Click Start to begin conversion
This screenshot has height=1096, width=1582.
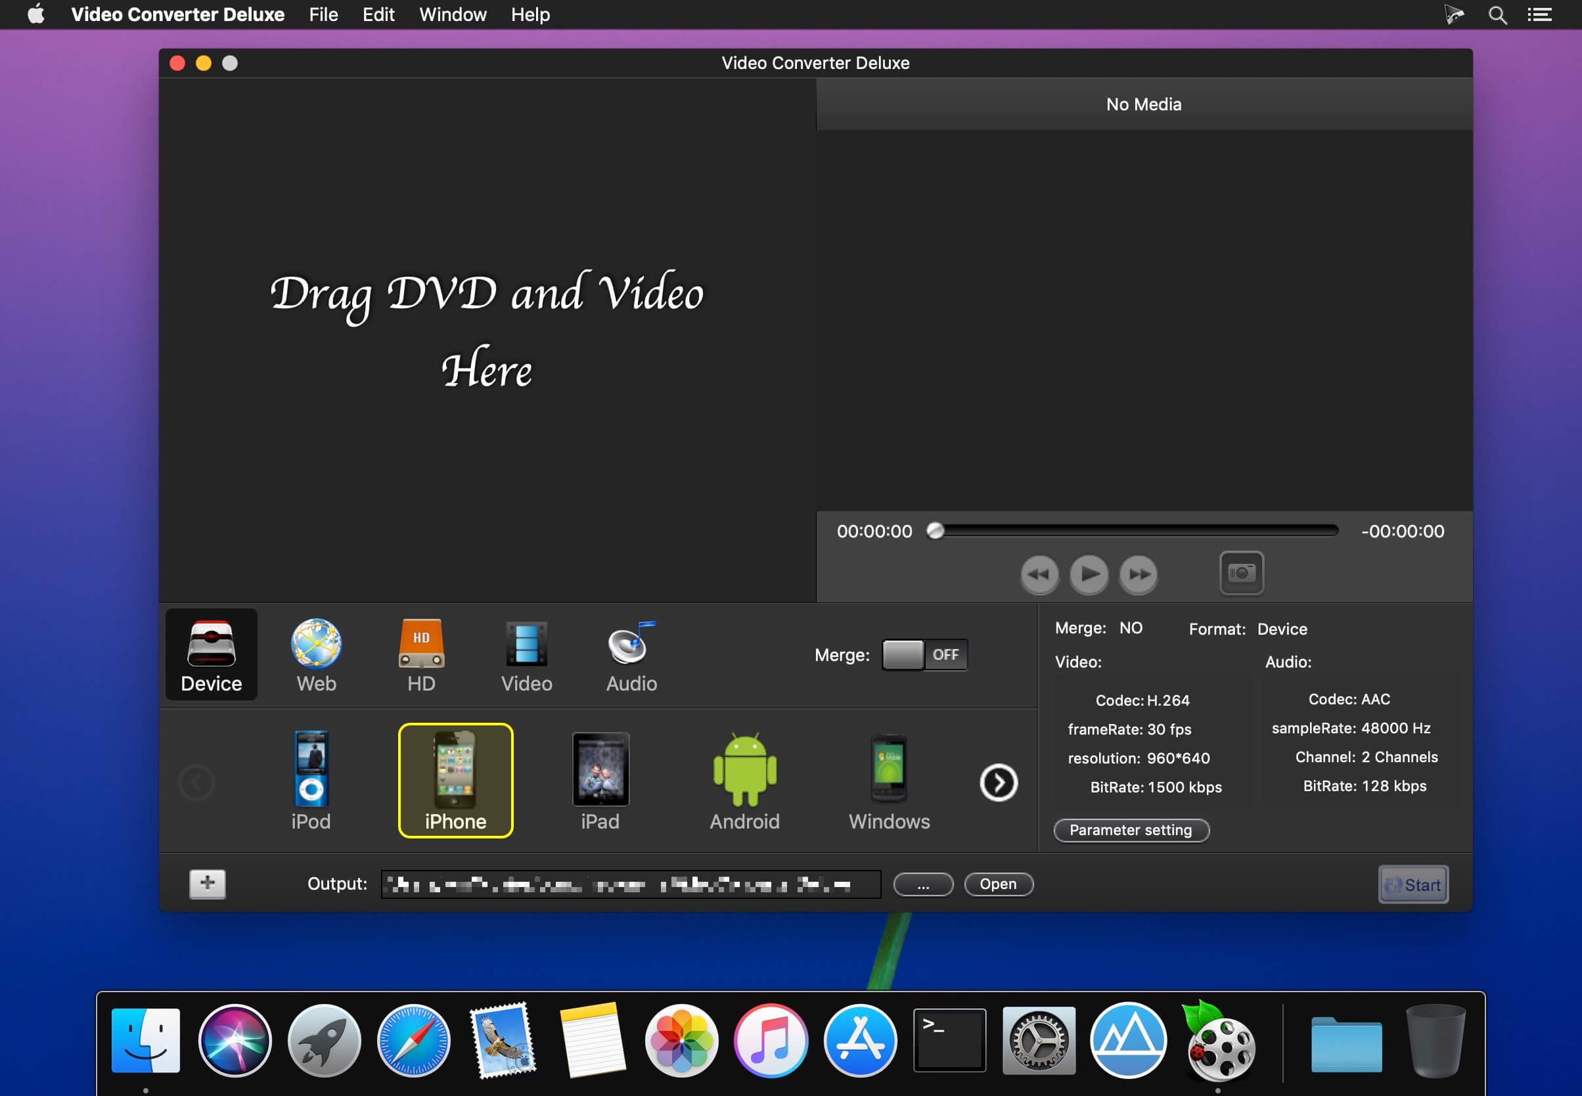[x=1415, y=883]
